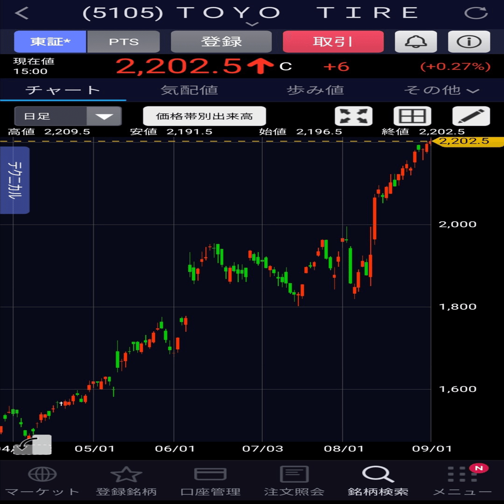Click the large 2,202.5 current price

(178, 66)
